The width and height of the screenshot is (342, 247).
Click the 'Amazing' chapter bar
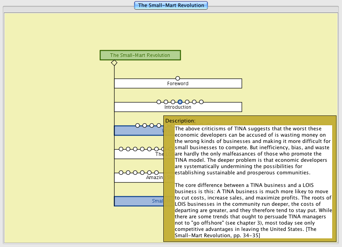138,178
